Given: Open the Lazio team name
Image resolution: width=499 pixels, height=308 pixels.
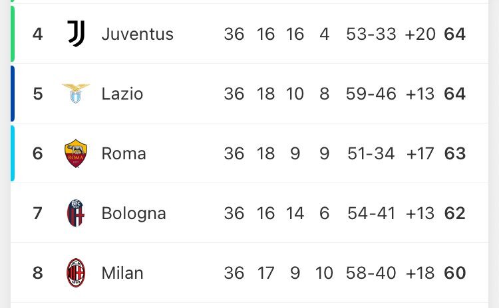Looking at the screenshot, I should coord(122,94).
